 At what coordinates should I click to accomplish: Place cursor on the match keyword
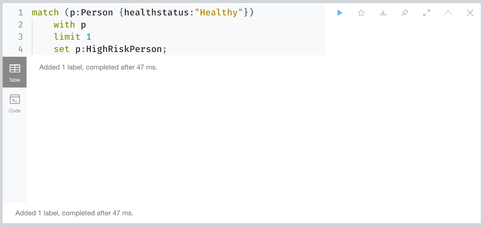(x=45, y=12)
